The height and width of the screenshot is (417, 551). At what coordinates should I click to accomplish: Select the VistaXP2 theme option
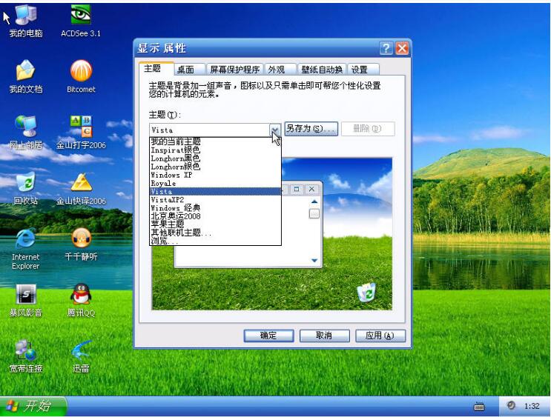point(215,200)
